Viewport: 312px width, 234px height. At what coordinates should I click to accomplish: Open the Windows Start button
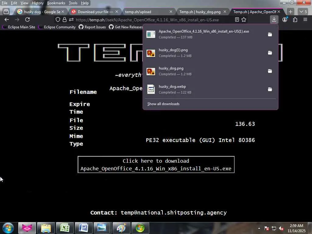point(8,228)
